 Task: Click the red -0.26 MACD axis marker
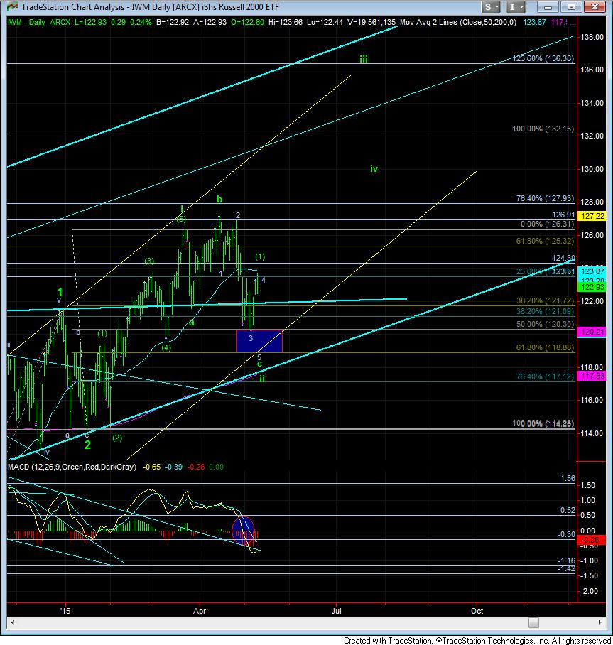[592, 540]
